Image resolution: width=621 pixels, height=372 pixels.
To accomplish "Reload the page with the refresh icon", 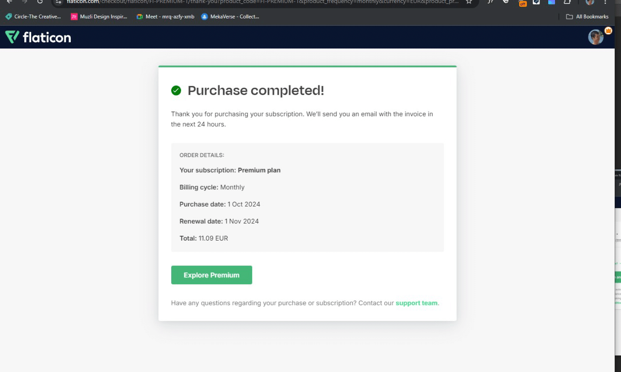I will point(40,1).
